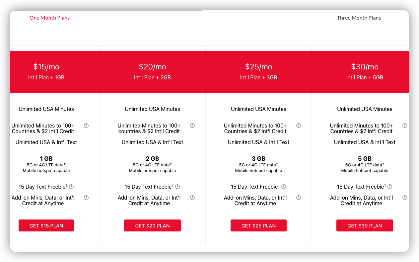The width and height of the screenshot is (419, 262).
Task: Click info icon next to $25 plan Text Freebie
Action: click(x=284, y=187)
